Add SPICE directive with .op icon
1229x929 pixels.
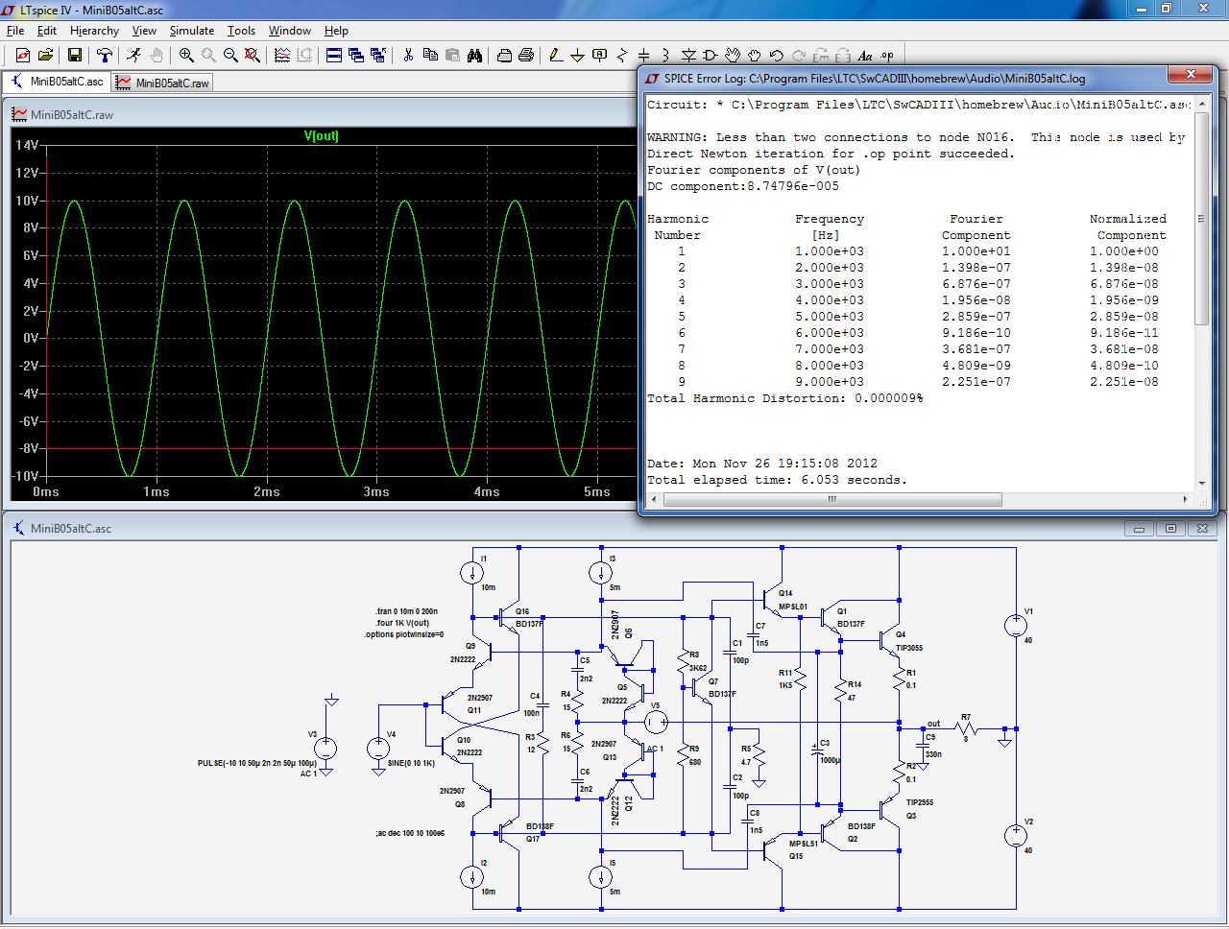pyautogui.click(x=887, y=56)
